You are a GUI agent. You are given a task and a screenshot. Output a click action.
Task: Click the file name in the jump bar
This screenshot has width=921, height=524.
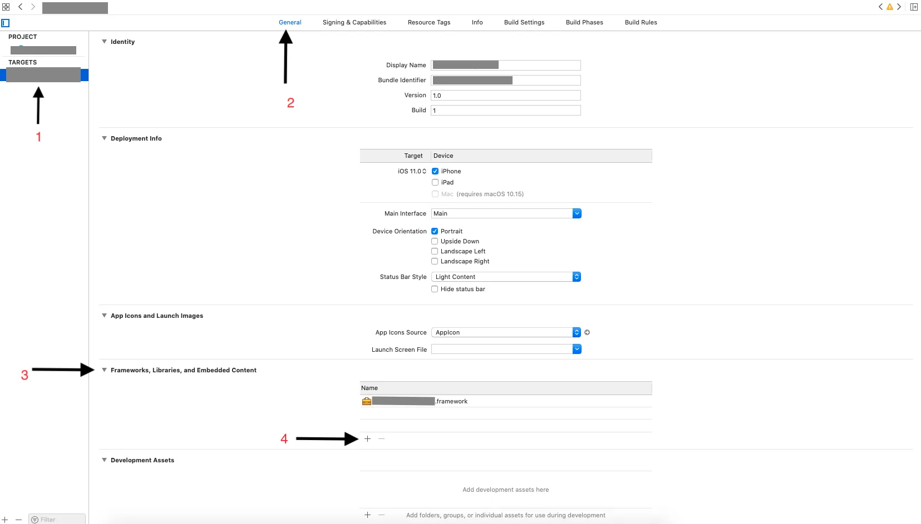point(75,8)
